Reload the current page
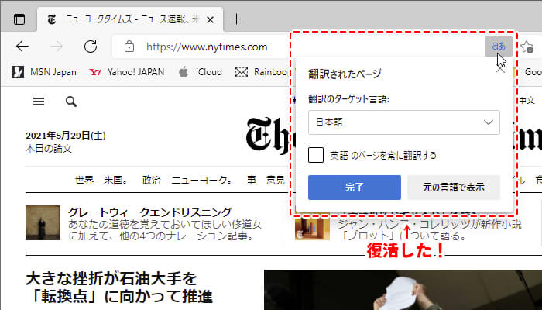The width and height of the screenshot is (542, 310). coord(91,46)
